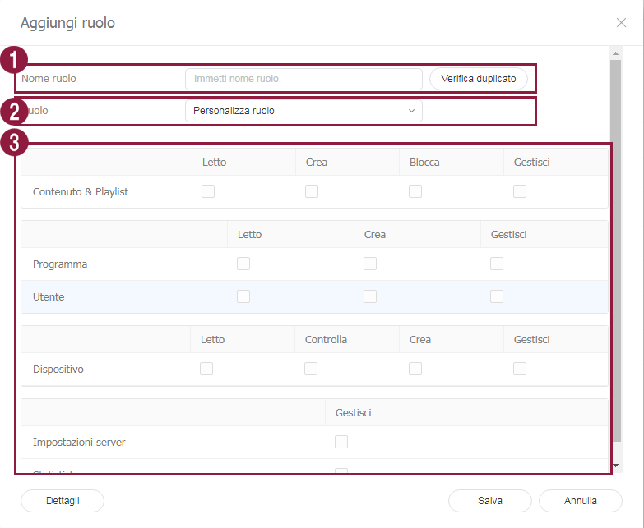Open the Personalizza ruolo dropdown
This screenshot has height=528, width=644.
(x=303, y=111)
